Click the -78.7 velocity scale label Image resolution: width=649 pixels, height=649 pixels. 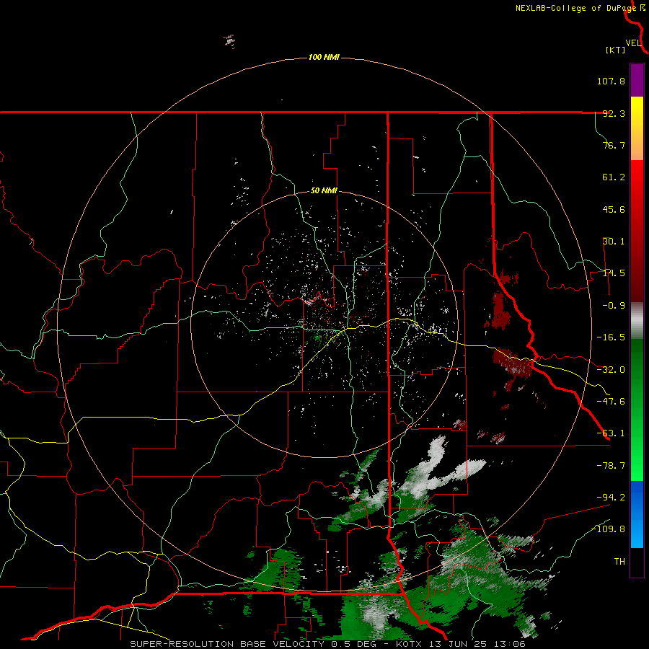click(x=611, y=466)
